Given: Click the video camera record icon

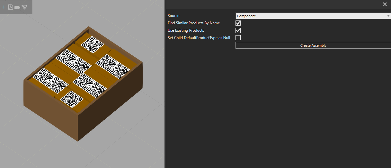Looking at the screenshot, I should pos(17,7).
